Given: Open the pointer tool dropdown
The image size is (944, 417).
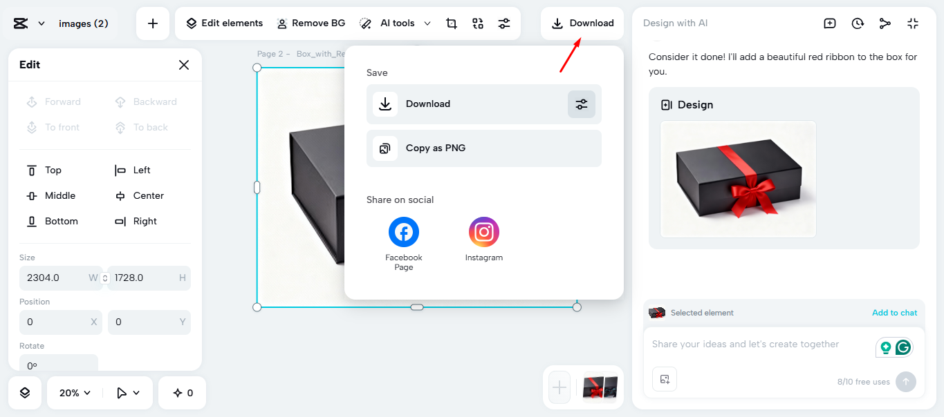Looking at the screenshot, I should coord(129,393).
